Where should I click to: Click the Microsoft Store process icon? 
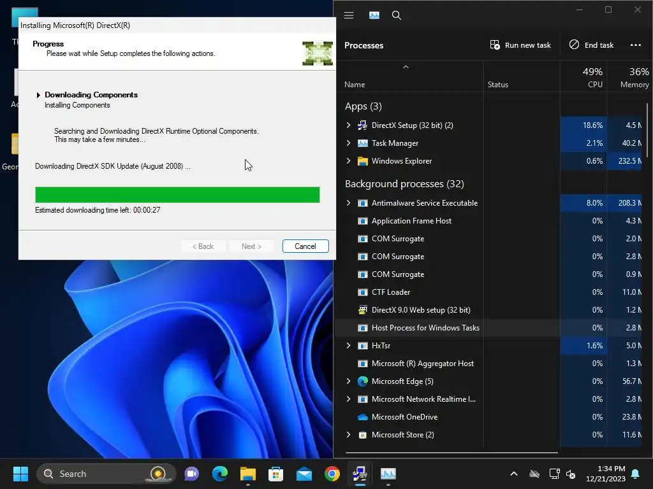[363, 435]
